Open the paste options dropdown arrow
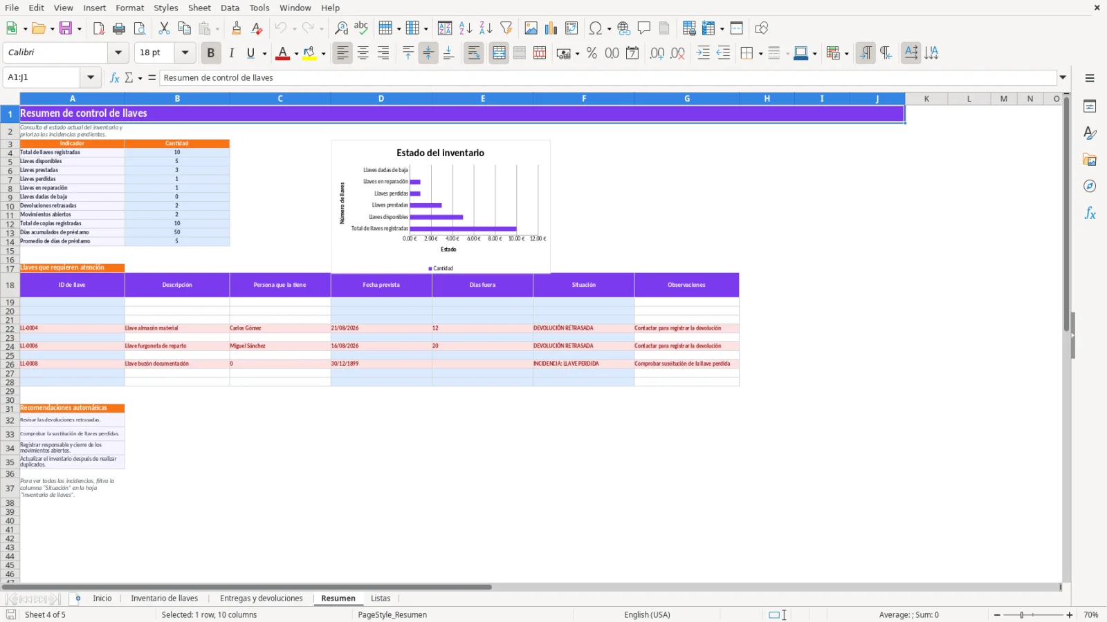 click(x=217, y=29)
